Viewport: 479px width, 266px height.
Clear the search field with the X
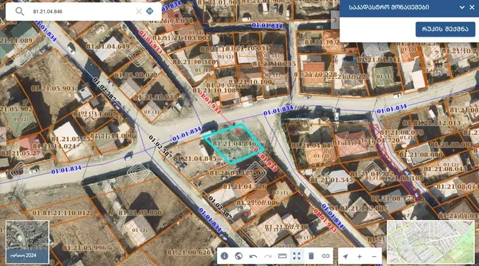click(x=139, y=11)
